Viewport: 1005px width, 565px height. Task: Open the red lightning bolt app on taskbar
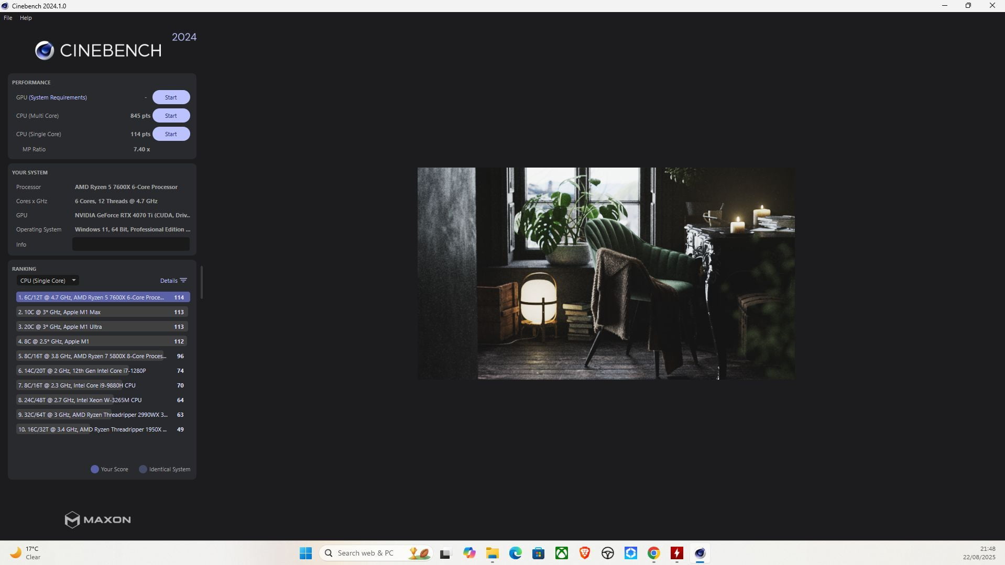pyautogui.click(x=677, y=553)
